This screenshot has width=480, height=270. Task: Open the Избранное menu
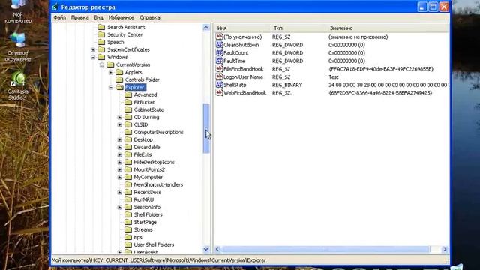tap(121, 17)
